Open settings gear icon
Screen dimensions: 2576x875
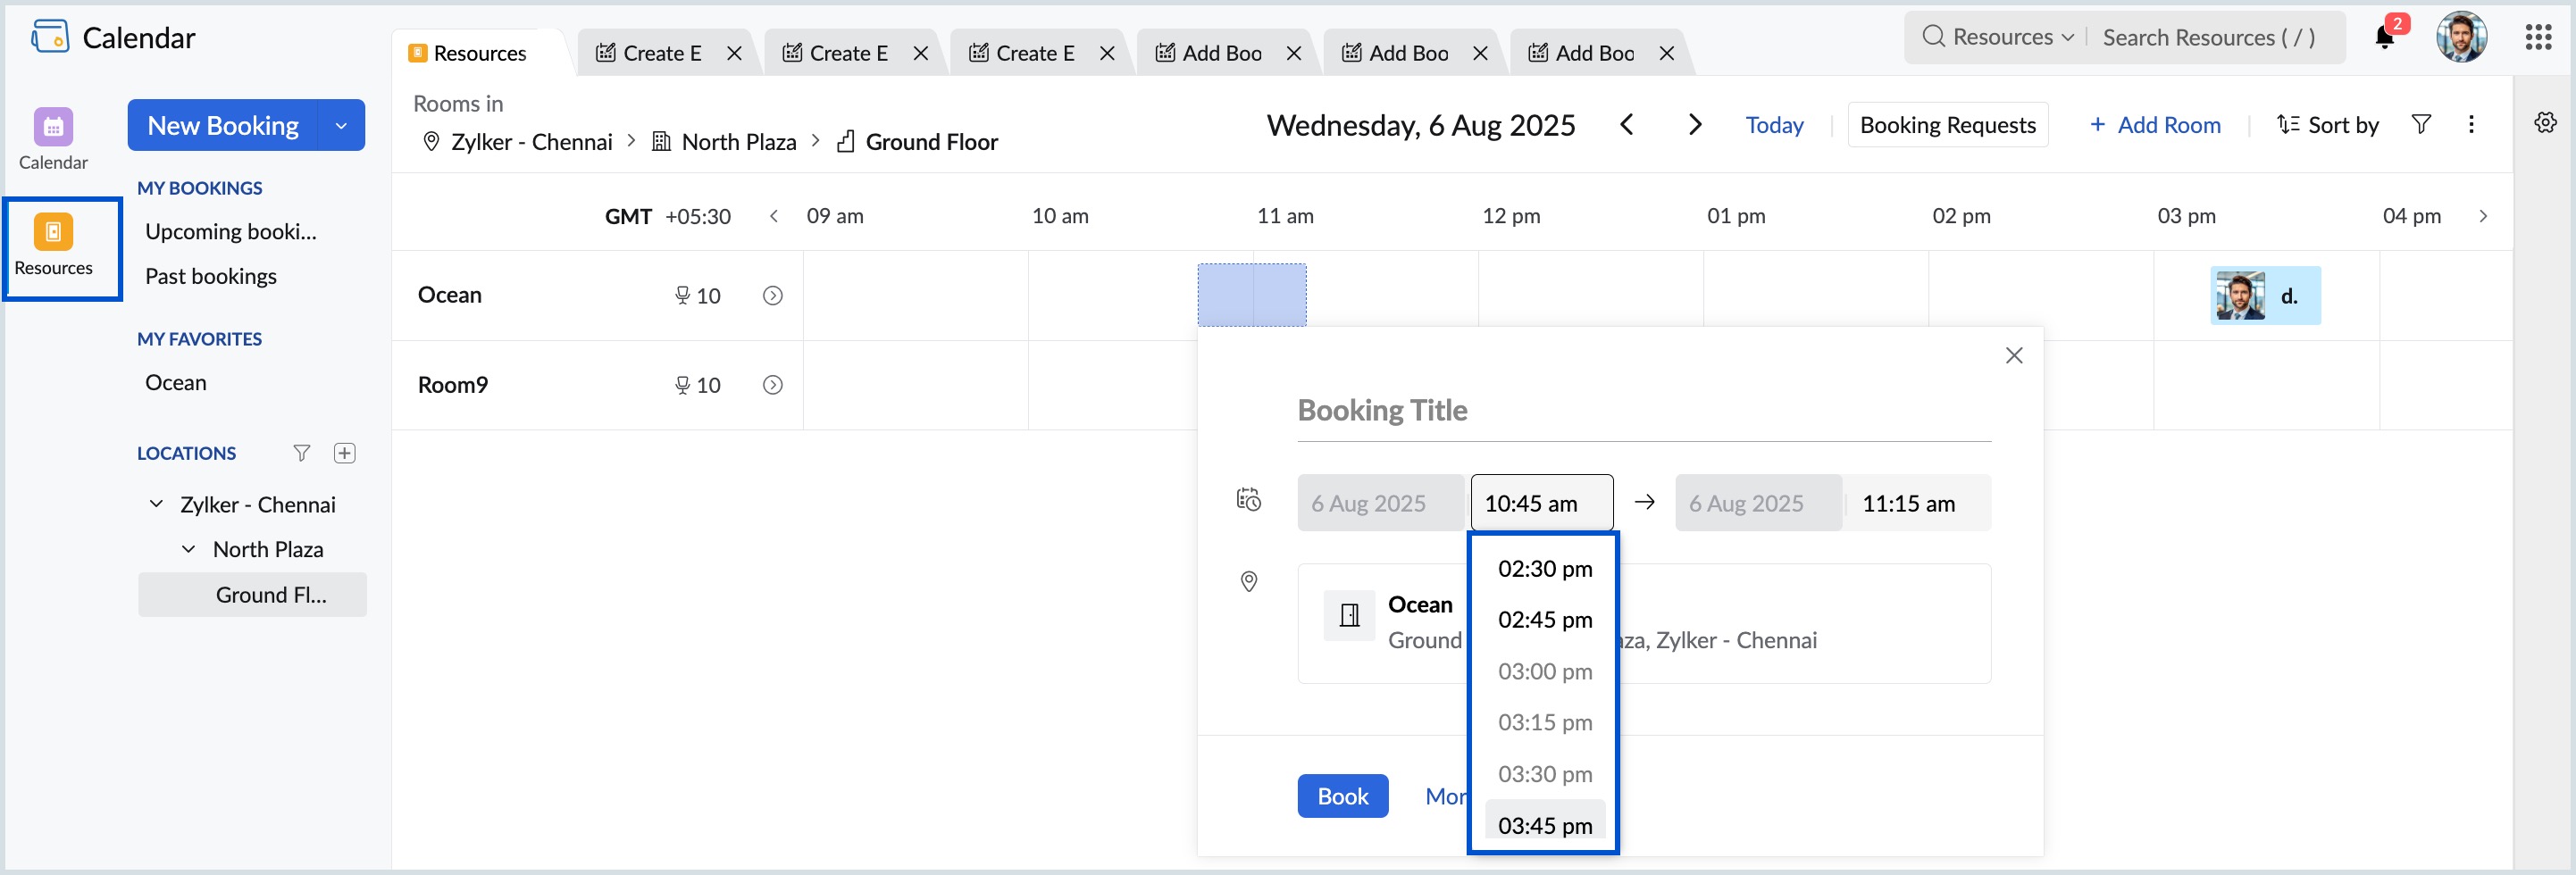point(2545,122)
